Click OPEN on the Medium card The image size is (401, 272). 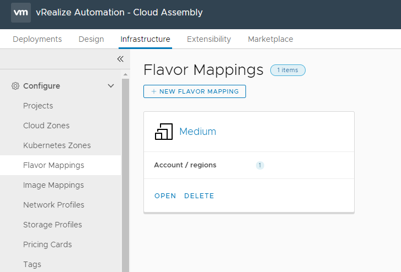165,196
